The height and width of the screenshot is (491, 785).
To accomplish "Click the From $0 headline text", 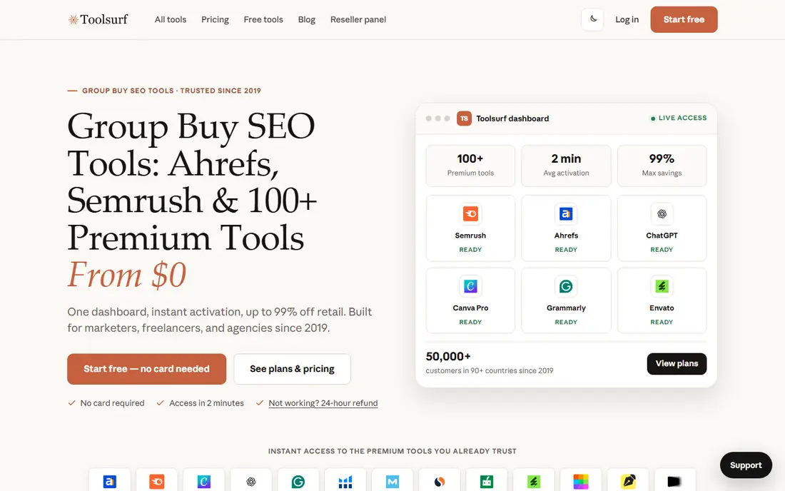I will tap(126, 275).
